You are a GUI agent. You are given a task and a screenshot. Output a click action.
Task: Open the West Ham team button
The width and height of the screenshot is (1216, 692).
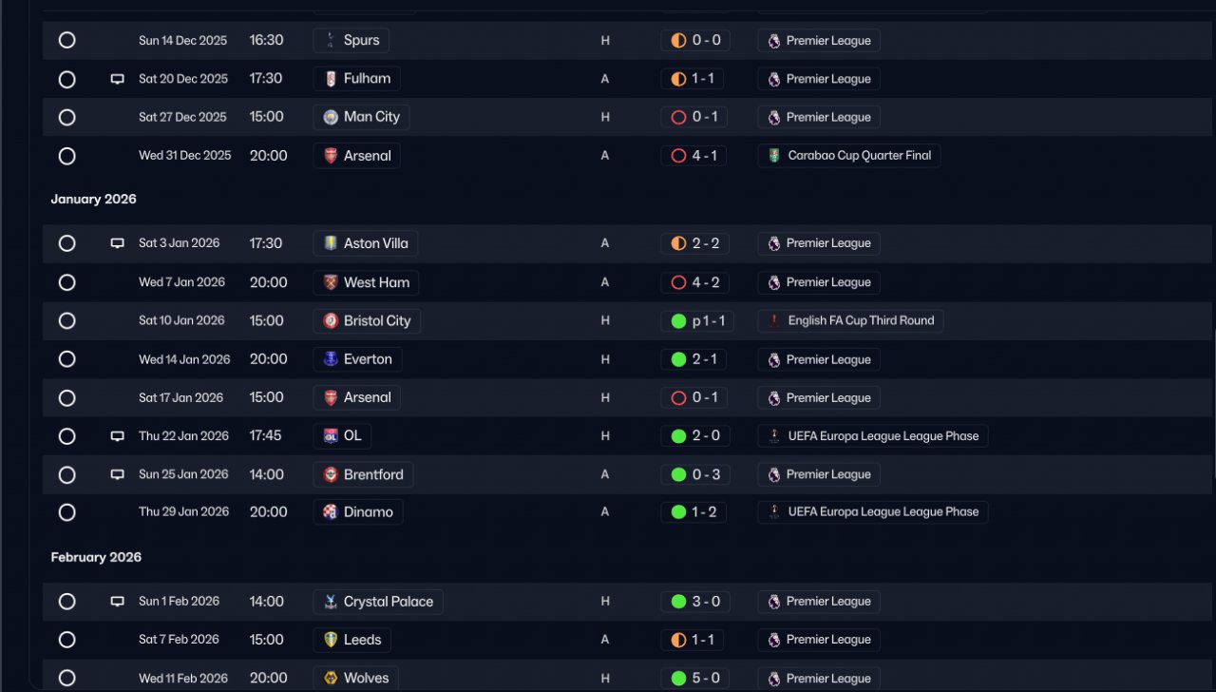(366, 282)
